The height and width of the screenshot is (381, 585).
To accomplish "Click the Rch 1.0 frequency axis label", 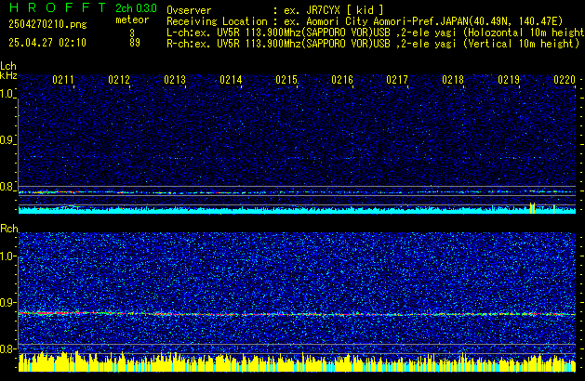I will (7, 256).
